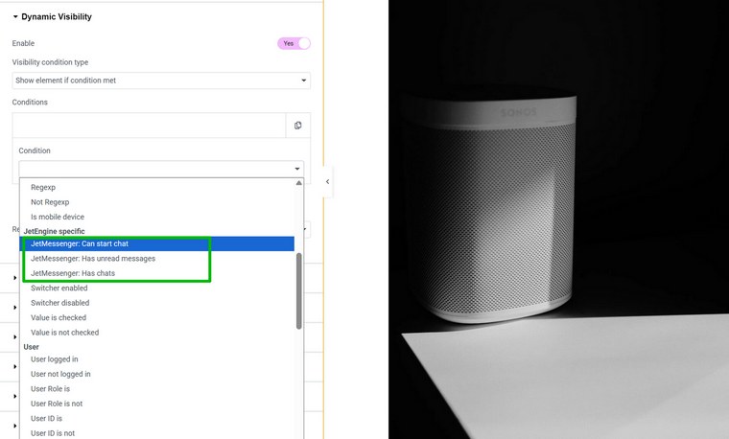Pick Switcher enabled condition
Image resolution: width=729 pixels, height=439 pixels.
click(x=157, y=288)
